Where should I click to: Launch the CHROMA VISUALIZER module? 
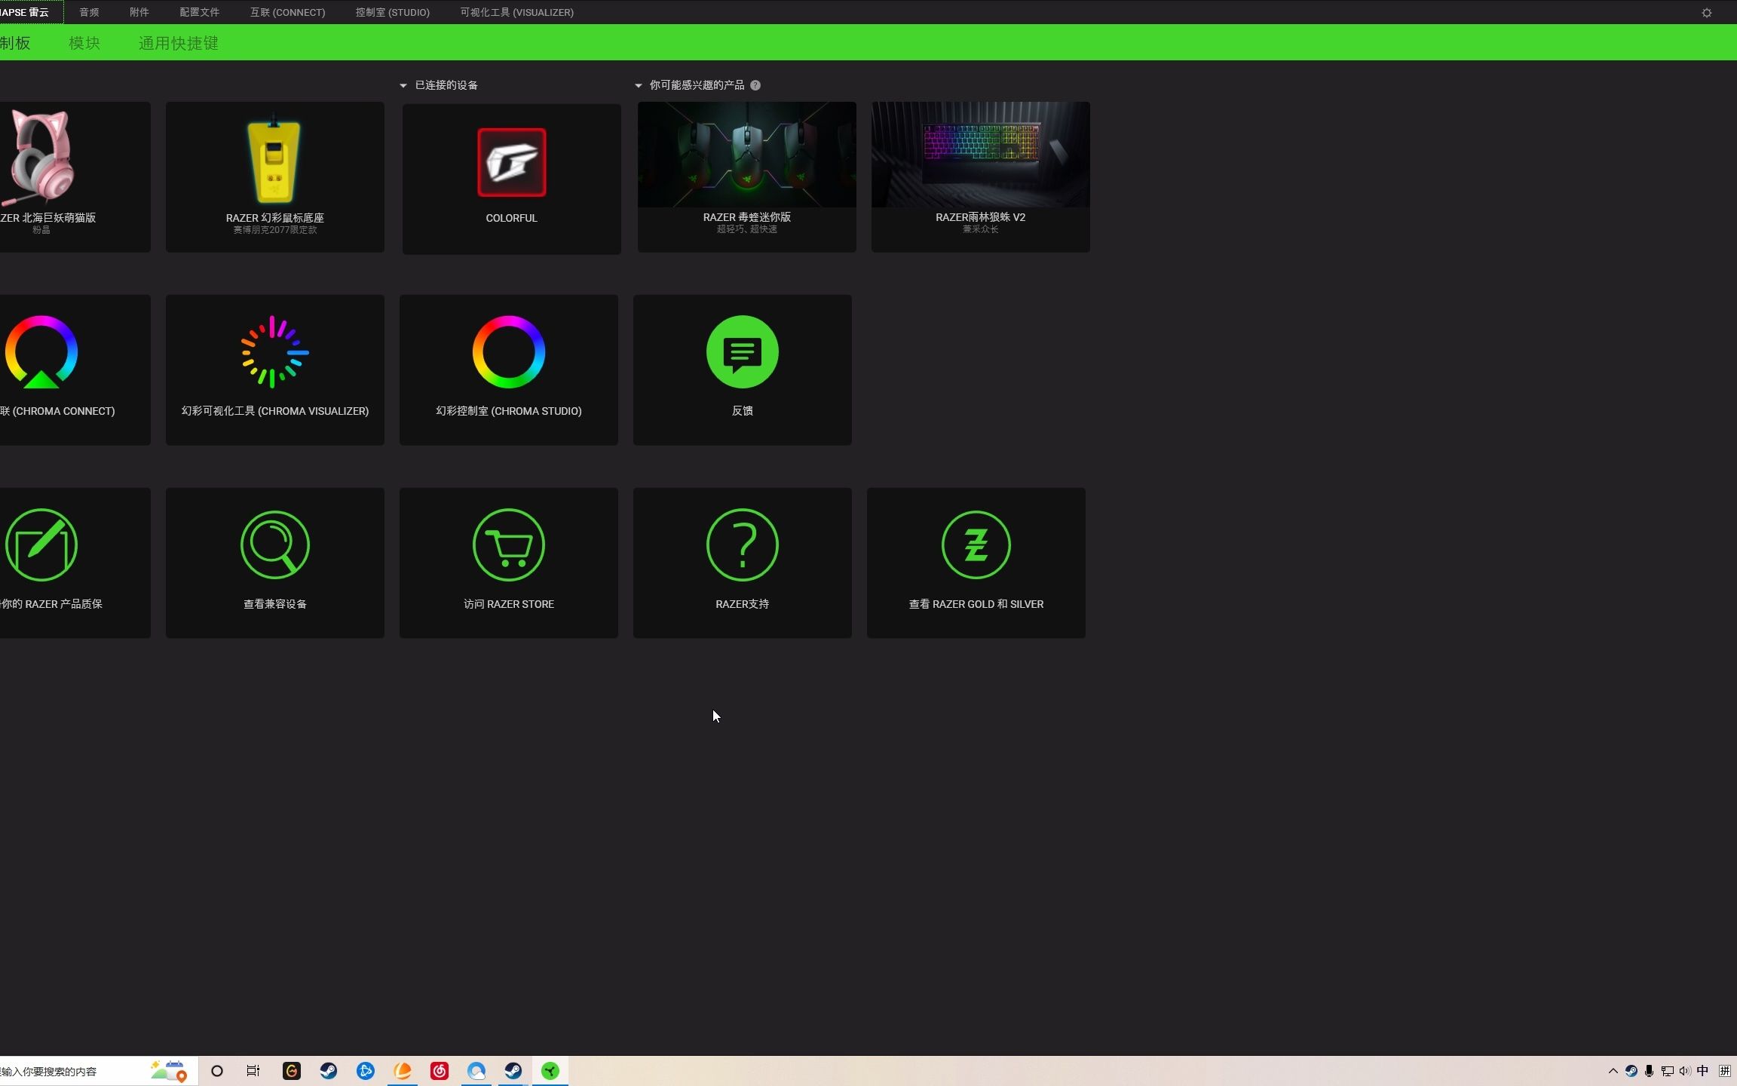click(275, 370)
